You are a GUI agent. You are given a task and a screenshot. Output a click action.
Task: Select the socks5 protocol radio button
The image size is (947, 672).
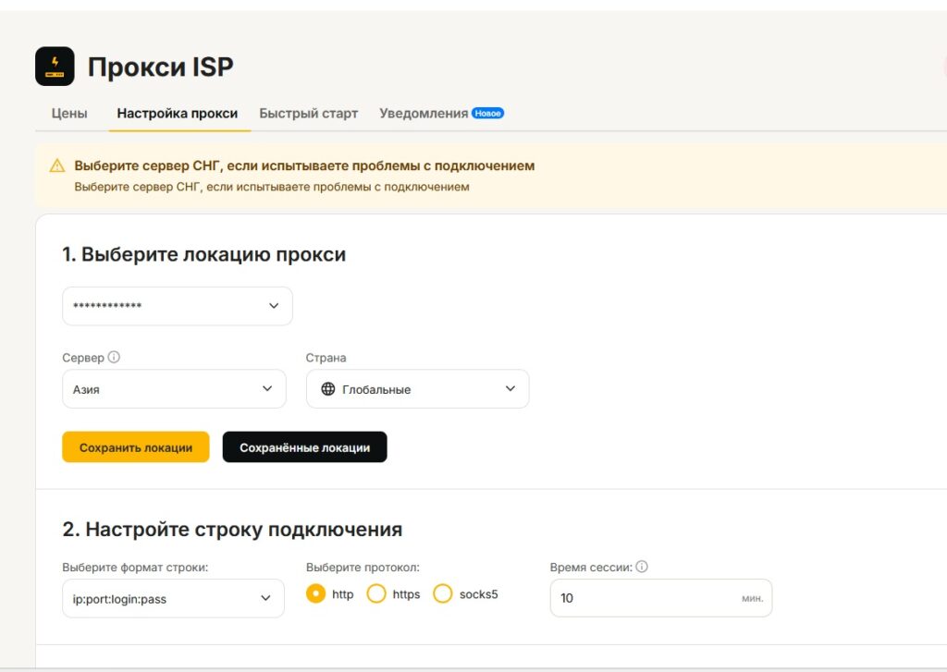pos(443,594)
